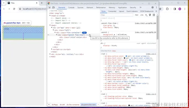
Task: Select the html lang="en" tree row
Action: tap(57, 13)
